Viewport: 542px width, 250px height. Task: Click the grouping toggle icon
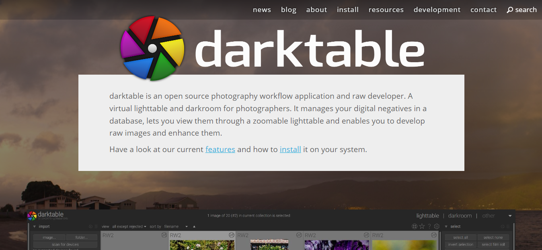[415, 226]
